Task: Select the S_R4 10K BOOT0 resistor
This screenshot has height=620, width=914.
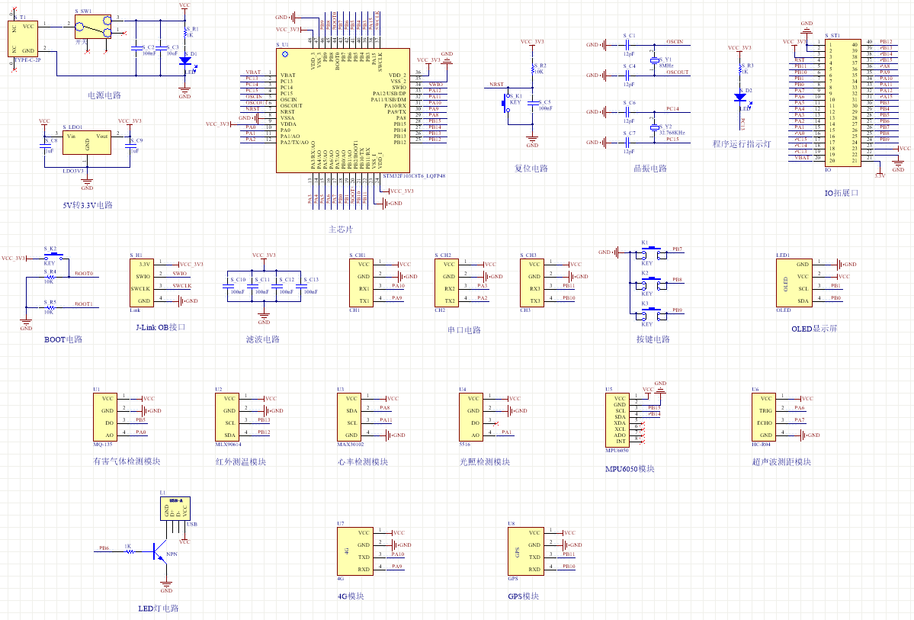Action: pos(50,277)
